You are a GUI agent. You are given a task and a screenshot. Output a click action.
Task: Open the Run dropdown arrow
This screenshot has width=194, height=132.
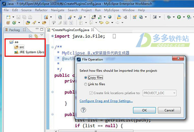coord(184,17)
